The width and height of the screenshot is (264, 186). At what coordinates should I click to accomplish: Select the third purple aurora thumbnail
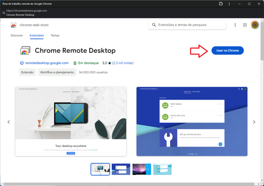point(142,169)
